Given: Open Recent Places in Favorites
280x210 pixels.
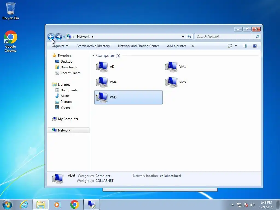Looking at the screenshot, I should point(68,73).
